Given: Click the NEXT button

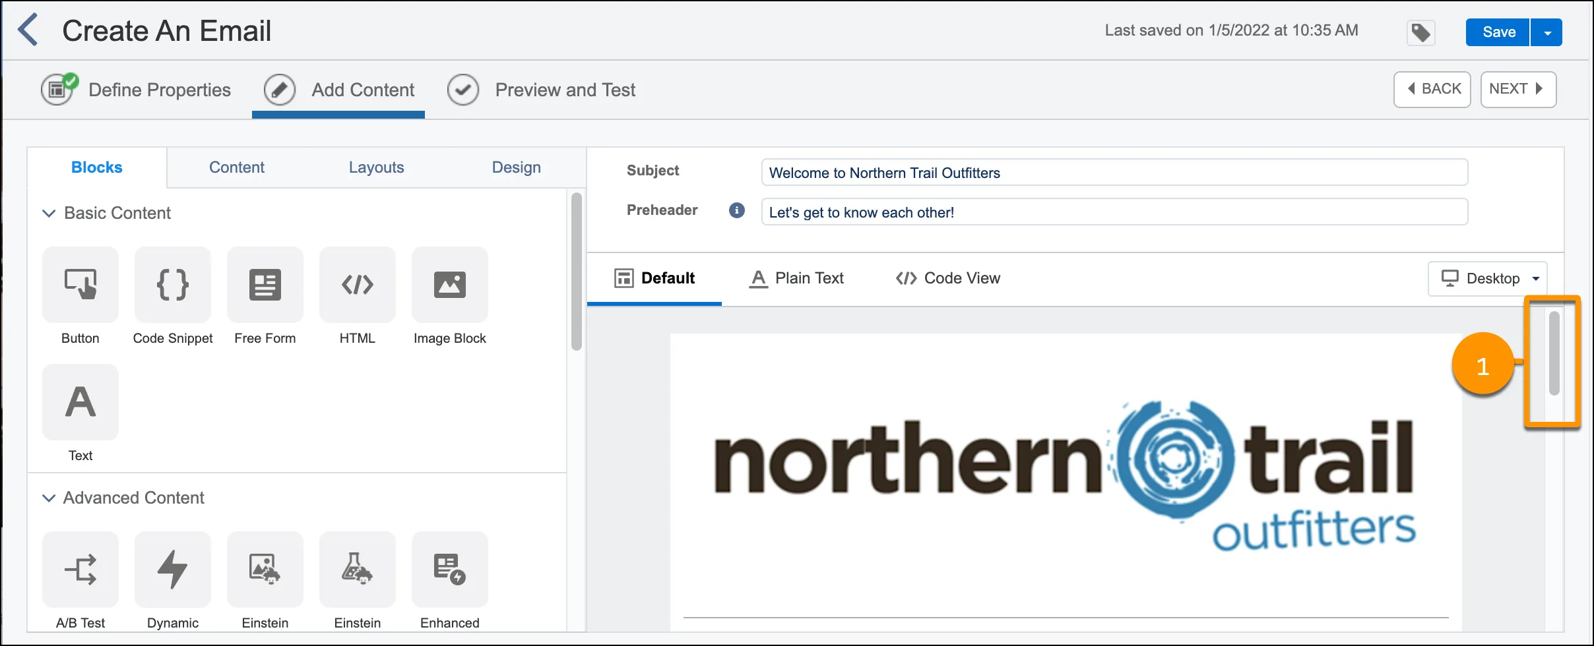Looking at the screenshot, I should point(1519,89).
